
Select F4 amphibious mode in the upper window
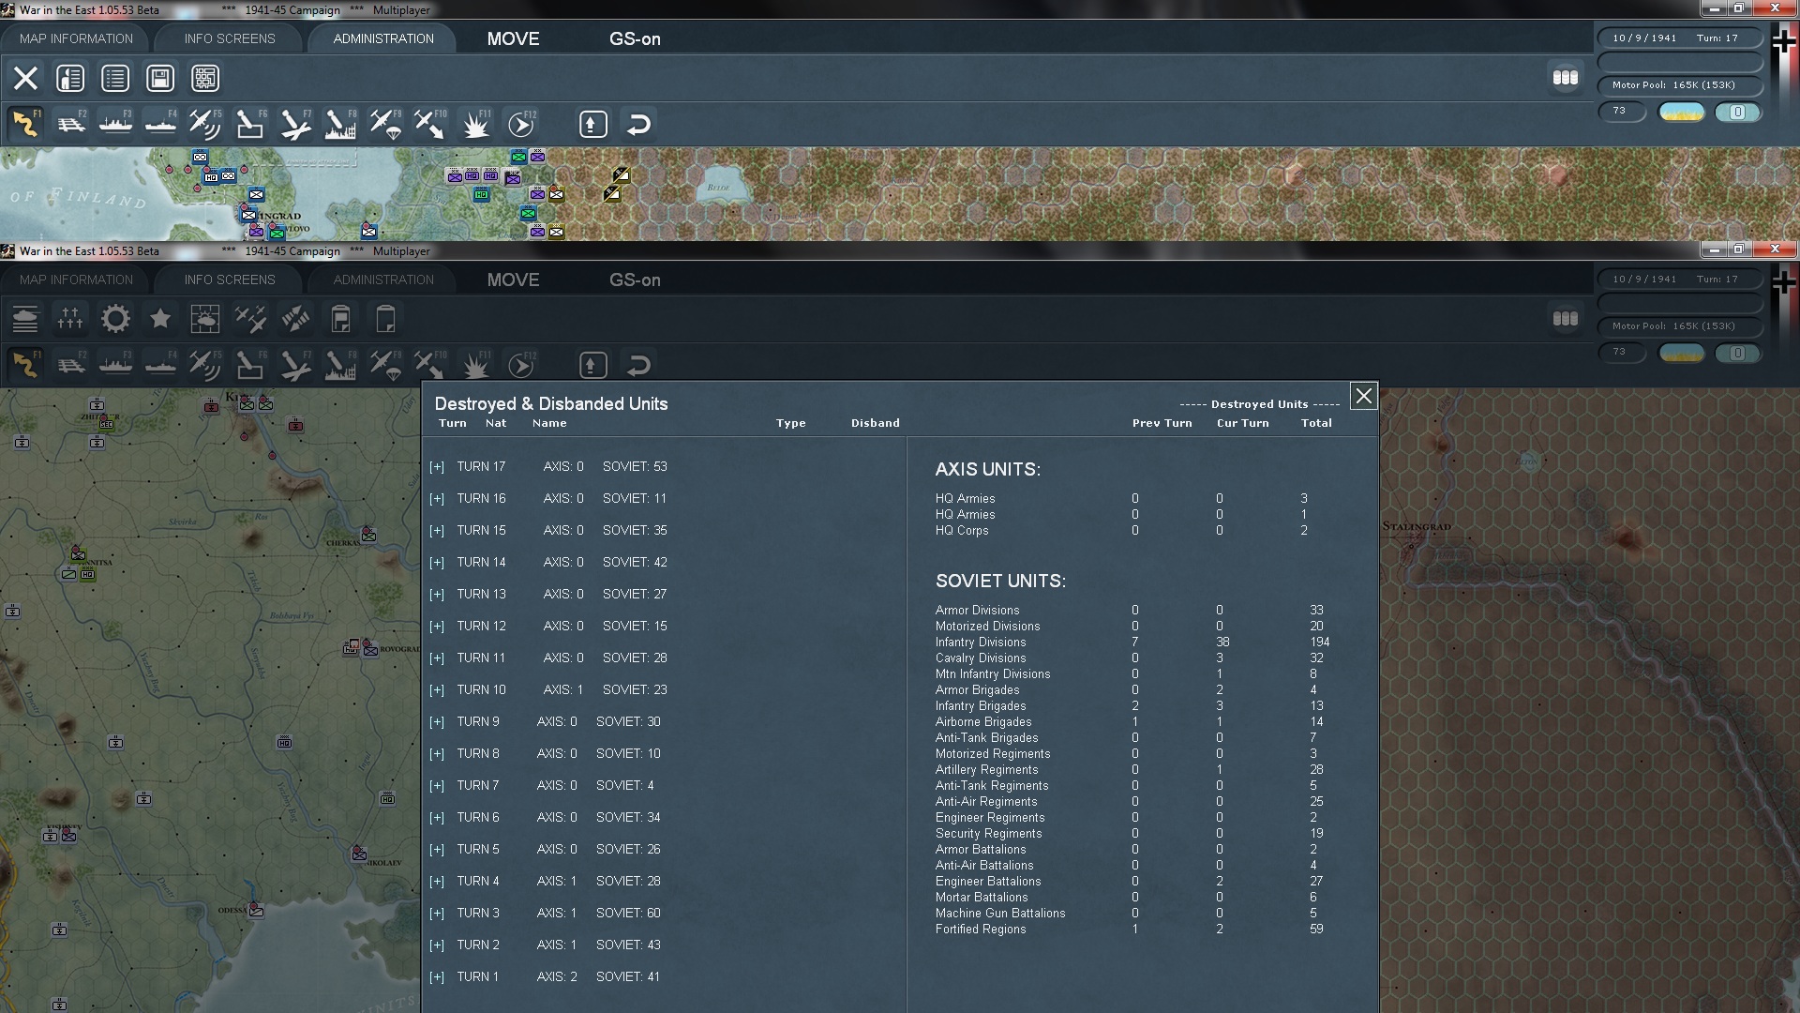point(161,124)
